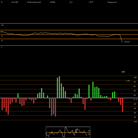Click the '50' label on the upper RSI scale

2,36
